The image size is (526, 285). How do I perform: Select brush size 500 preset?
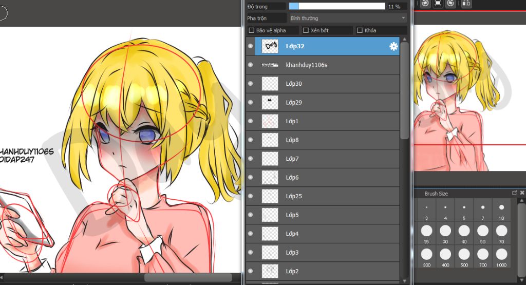[464, 257]
